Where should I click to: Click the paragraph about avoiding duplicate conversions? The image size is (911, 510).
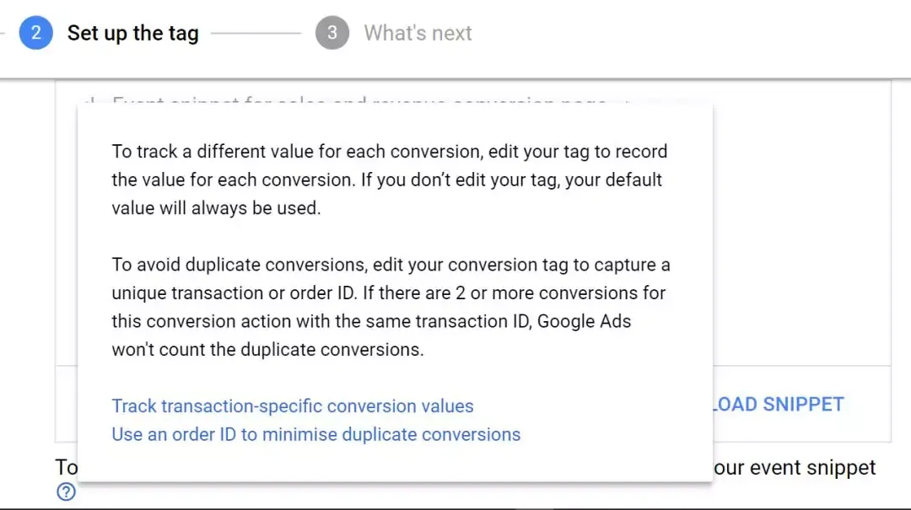[x=391, y=307]
